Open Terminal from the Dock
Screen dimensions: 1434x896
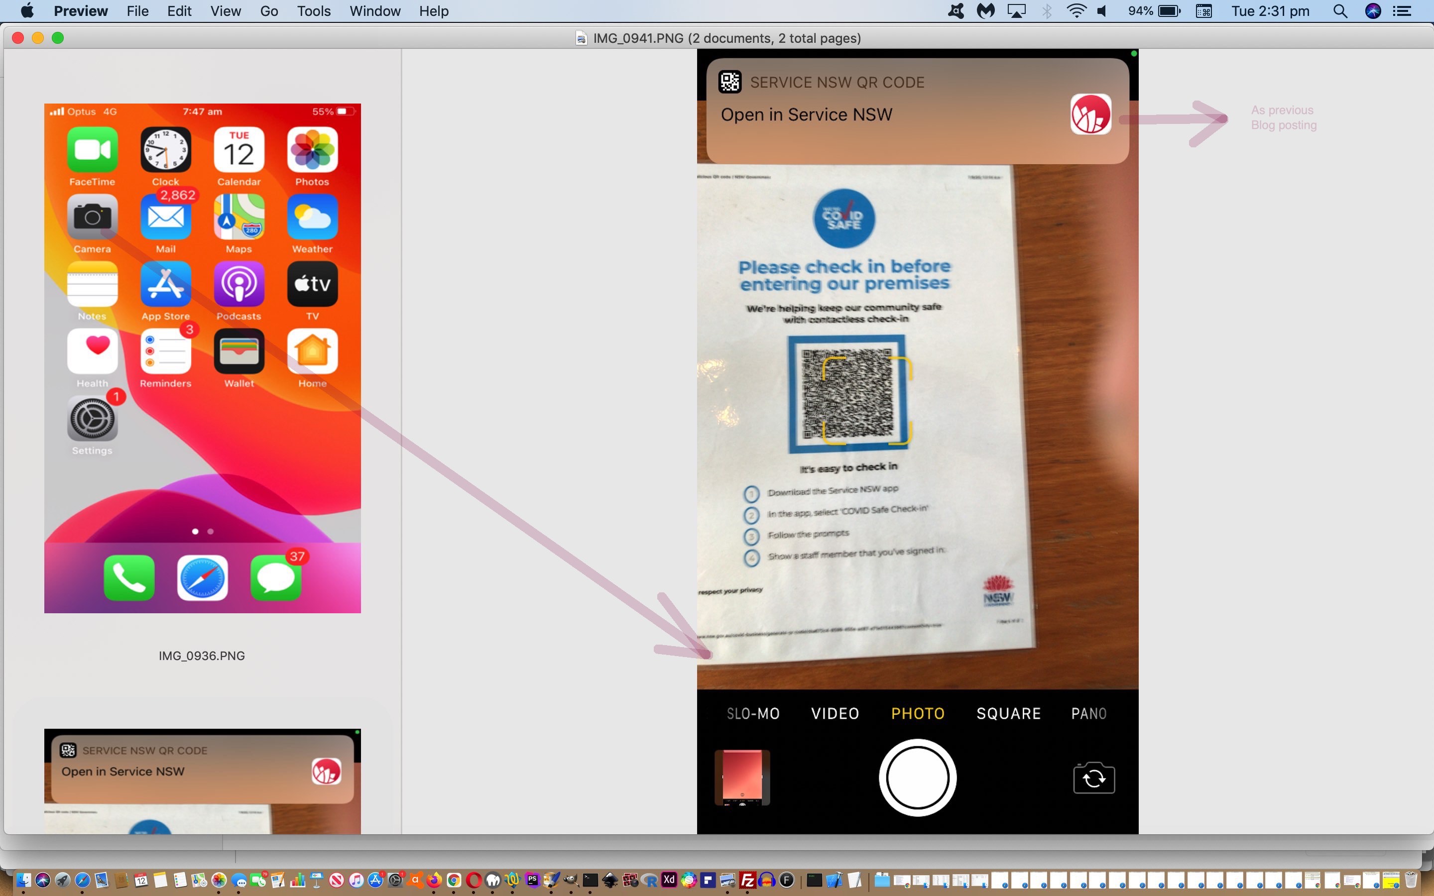pos(590,880)
